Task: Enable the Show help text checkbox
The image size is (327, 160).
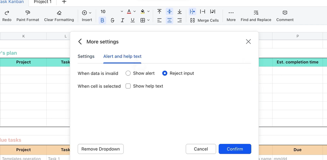Action: point(128,86)
